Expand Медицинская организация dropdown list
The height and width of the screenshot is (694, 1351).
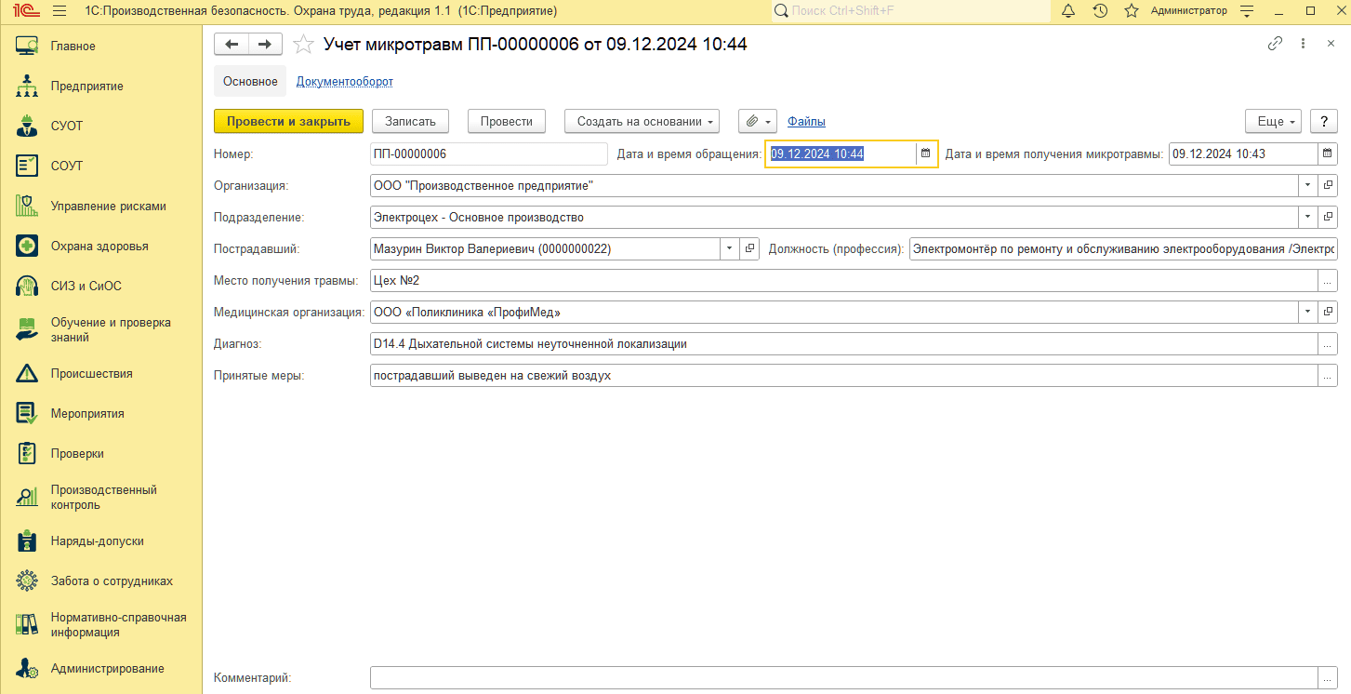[1307, 312]
